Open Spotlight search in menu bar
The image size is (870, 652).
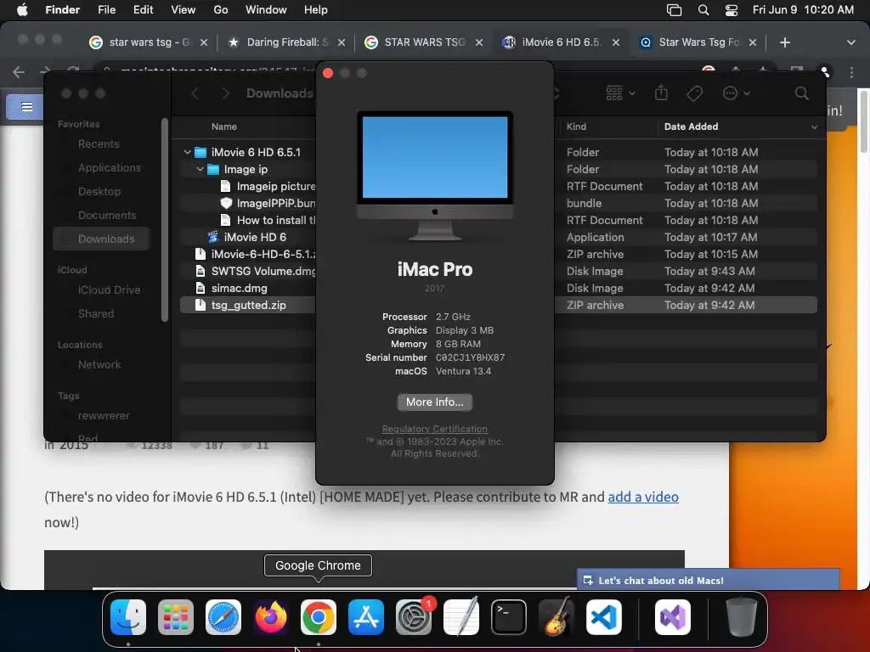point(703,10)
